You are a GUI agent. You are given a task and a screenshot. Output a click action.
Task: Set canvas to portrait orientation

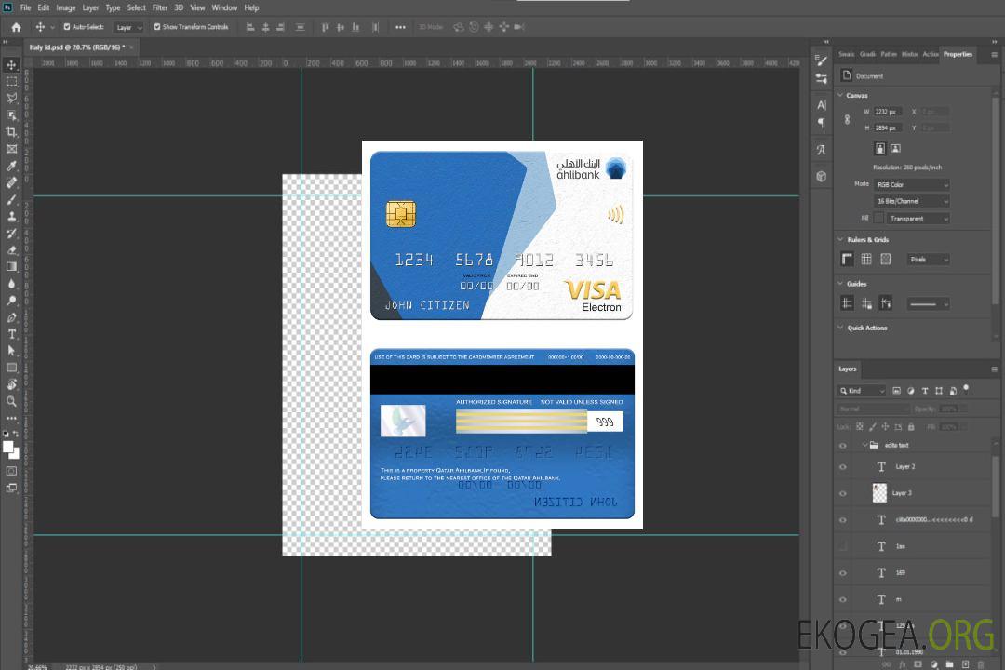(880, 149)
